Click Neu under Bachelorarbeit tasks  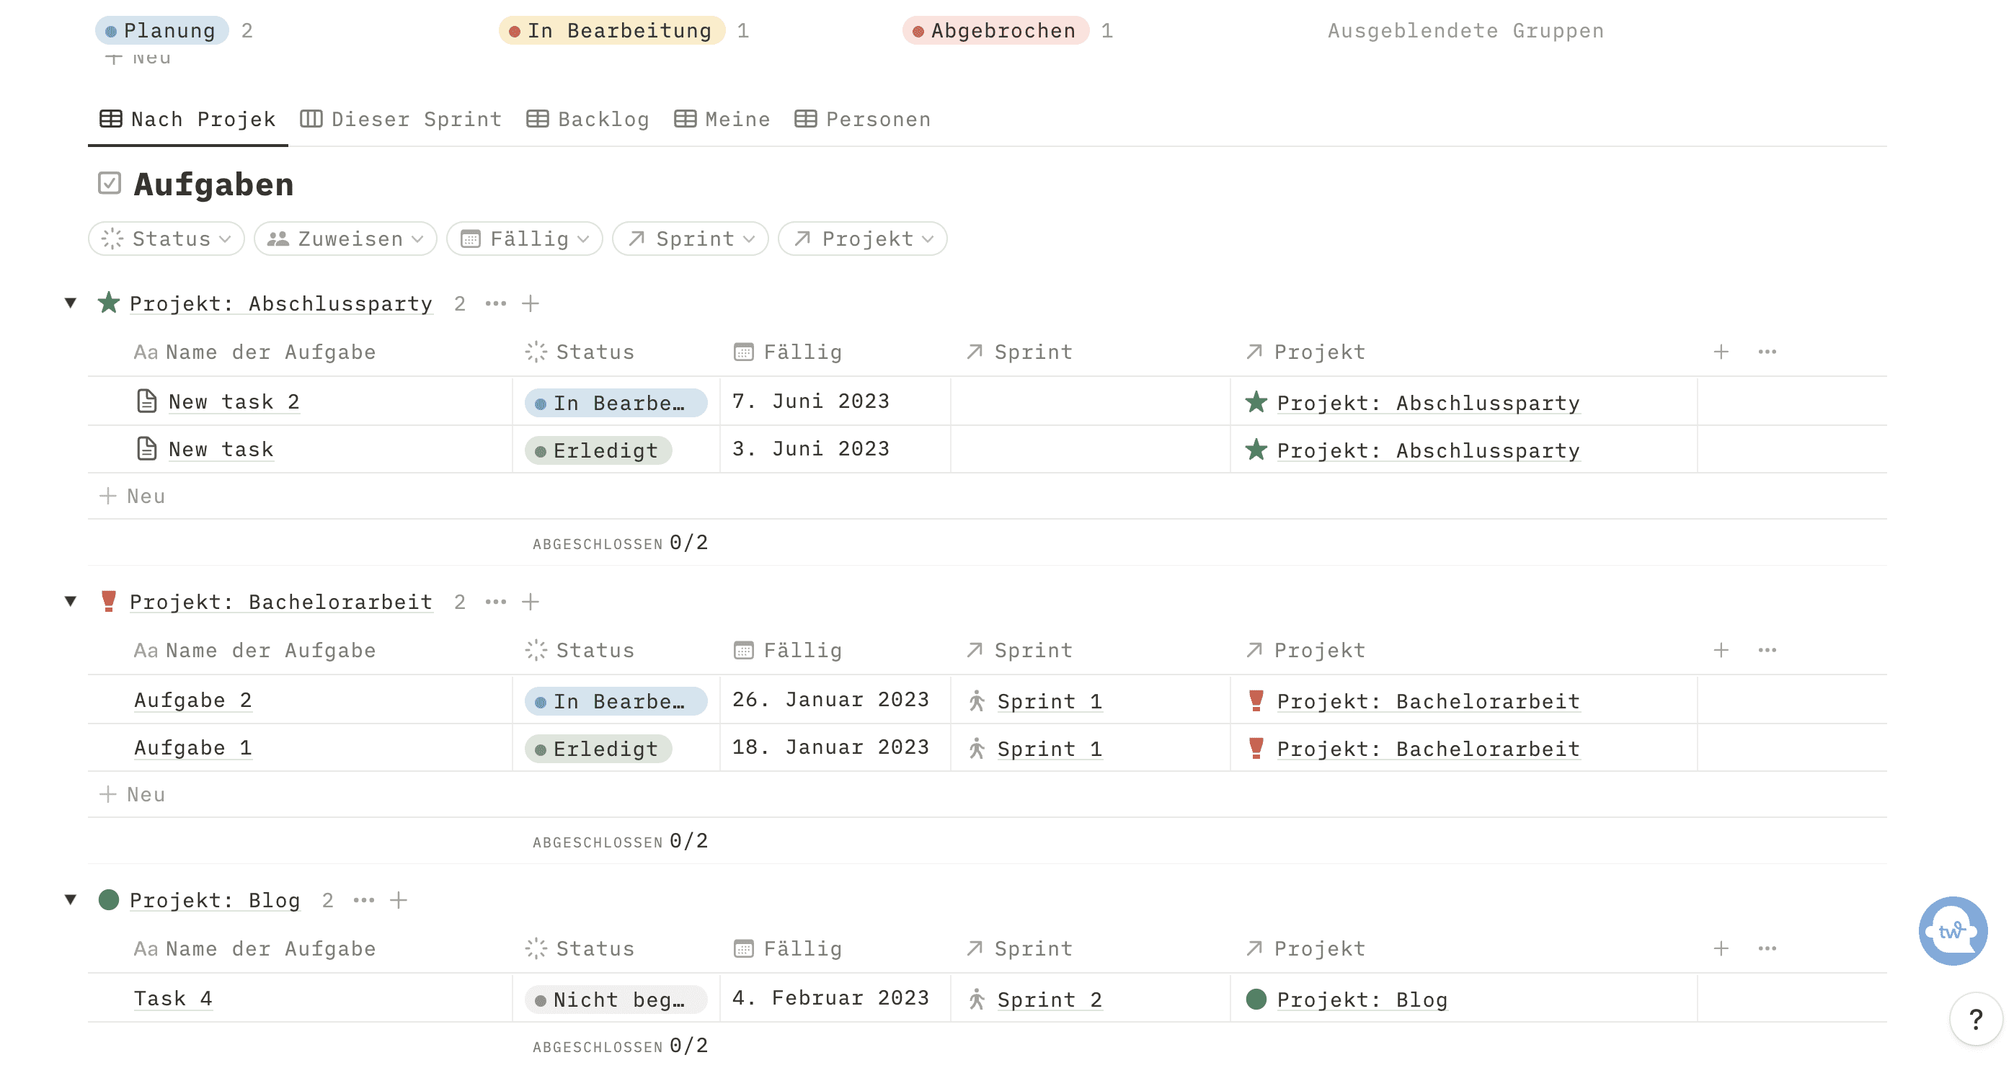pos(132,794)
